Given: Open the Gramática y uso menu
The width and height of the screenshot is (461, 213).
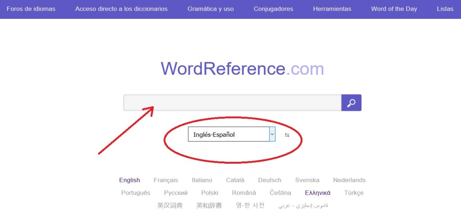Looking at the screenshot, I should (210, 9).
